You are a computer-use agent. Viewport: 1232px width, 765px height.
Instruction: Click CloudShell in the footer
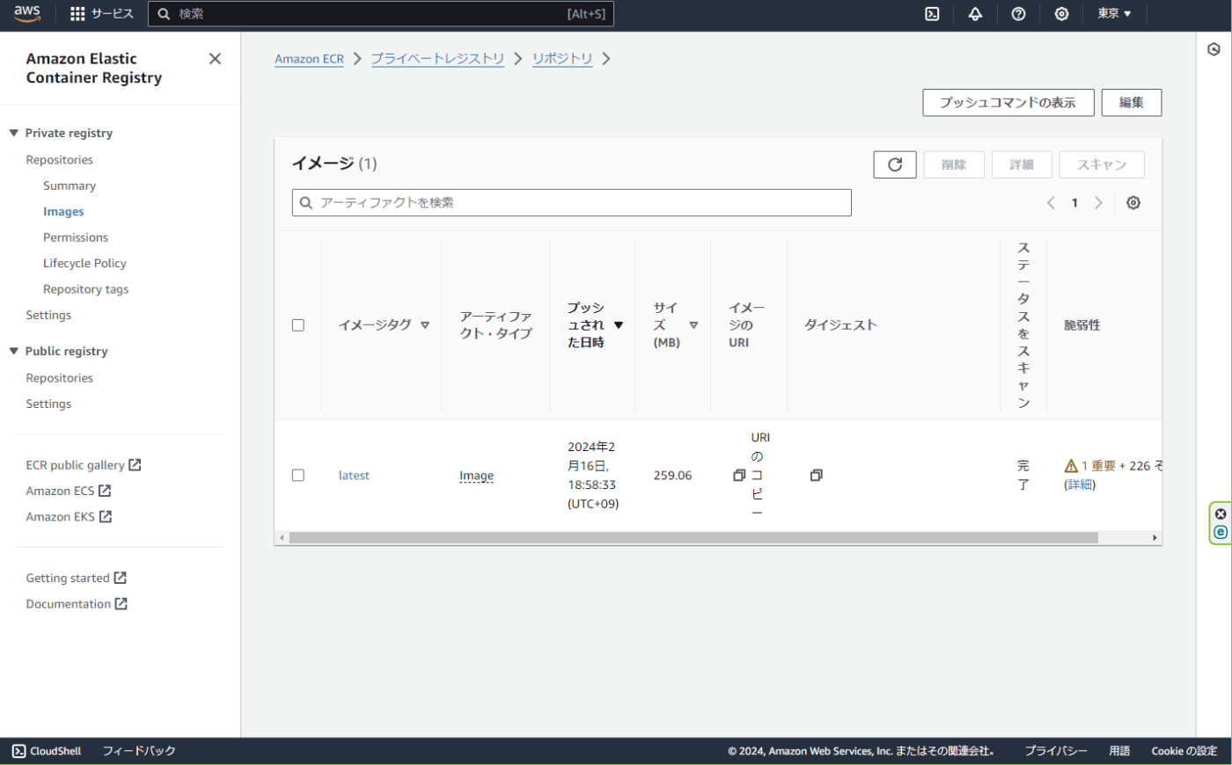[47, 751]
